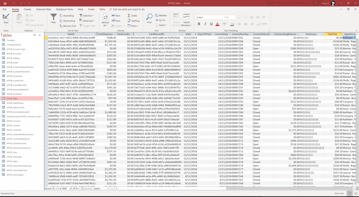
Task: Switch to the External Data tab
Action: pyautogui.click(x=43, y=9)
